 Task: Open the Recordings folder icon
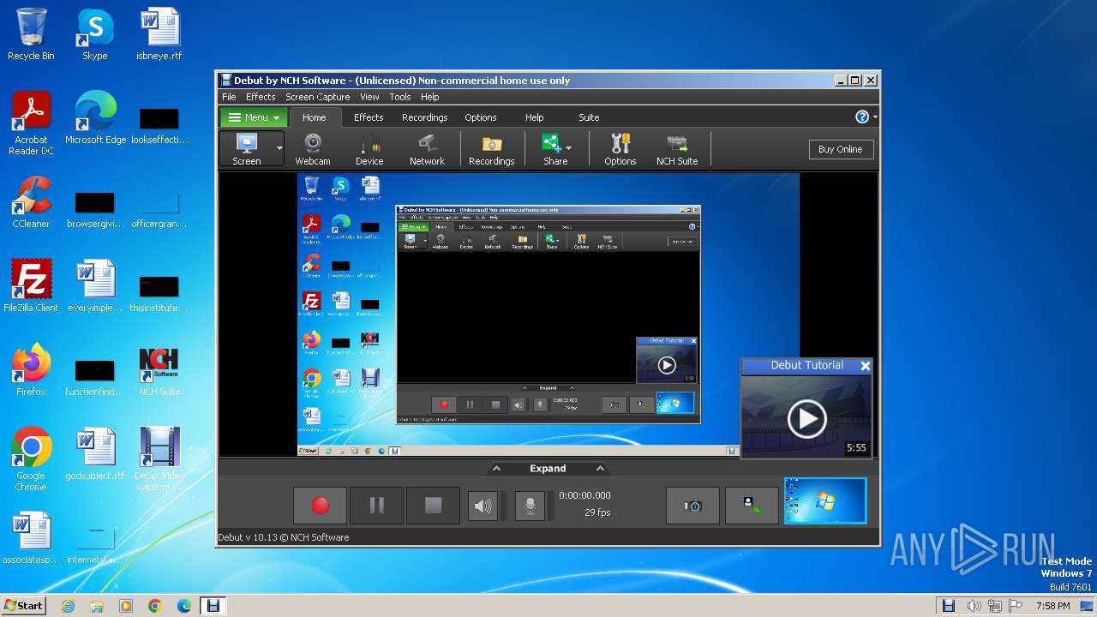[491, 148]
